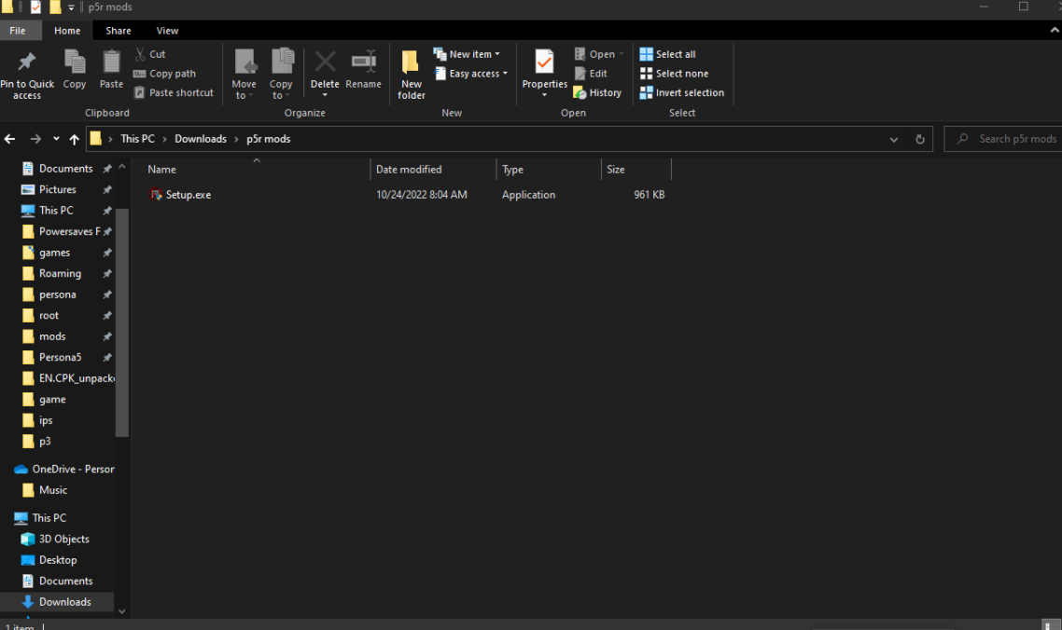
Task: Click the Paste clipboard icon
Action: pos(111,63)
